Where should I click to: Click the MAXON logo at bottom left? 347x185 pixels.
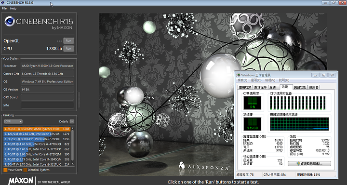click(x=21, y=181)
